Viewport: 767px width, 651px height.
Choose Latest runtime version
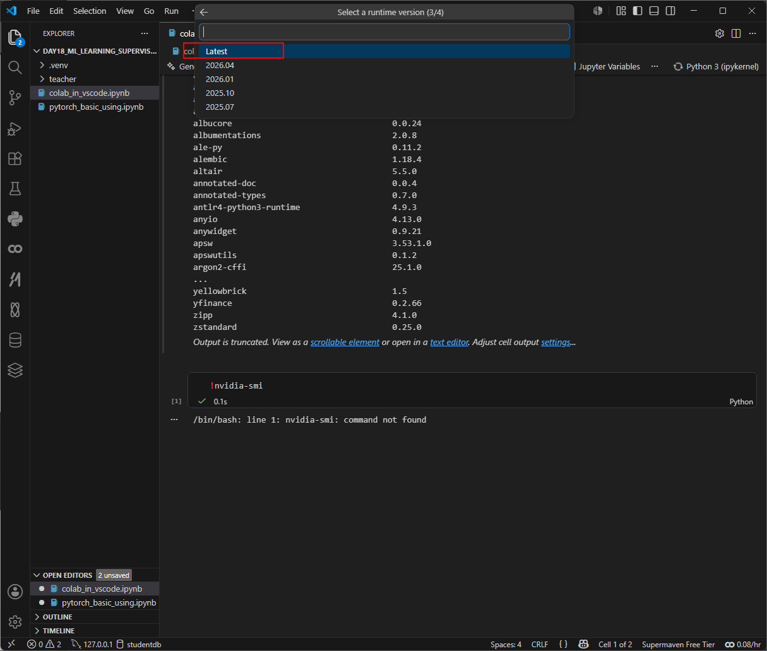pyautogui.click(x=384, y=51)
